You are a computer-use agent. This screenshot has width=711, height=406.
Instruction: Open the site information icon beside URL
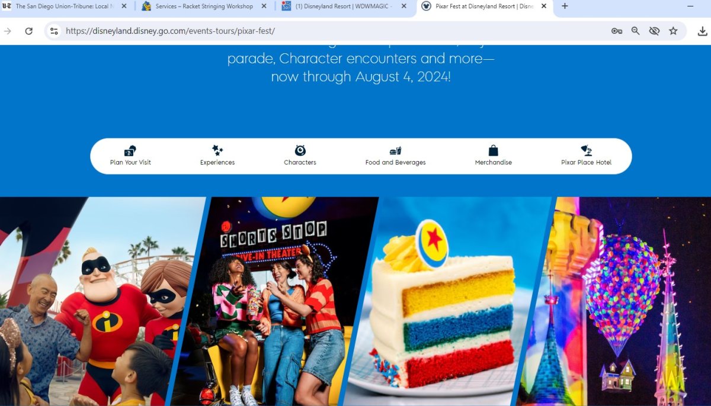(x=54, y=31)
